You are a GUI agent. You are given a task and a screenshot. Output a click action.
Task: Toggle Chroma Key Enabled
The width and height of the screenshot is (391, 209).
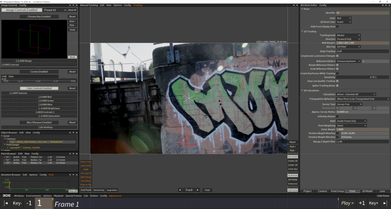tap(39, 16)
